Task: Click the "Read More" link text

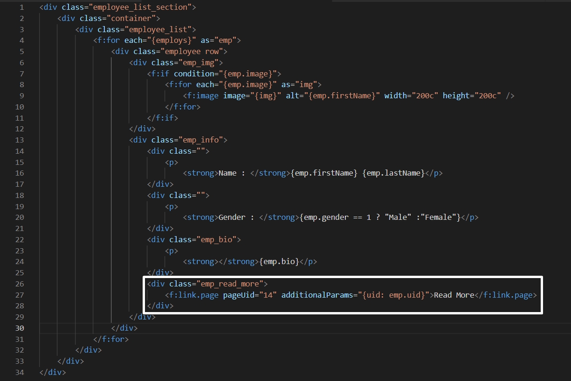Action: (454, 295)
